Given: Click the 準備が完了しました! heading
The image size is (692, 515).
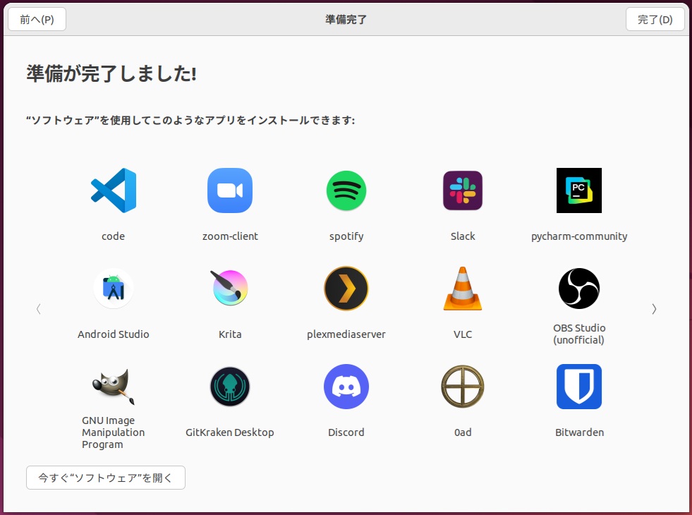Looking at the screenshot, I should 111,73.
